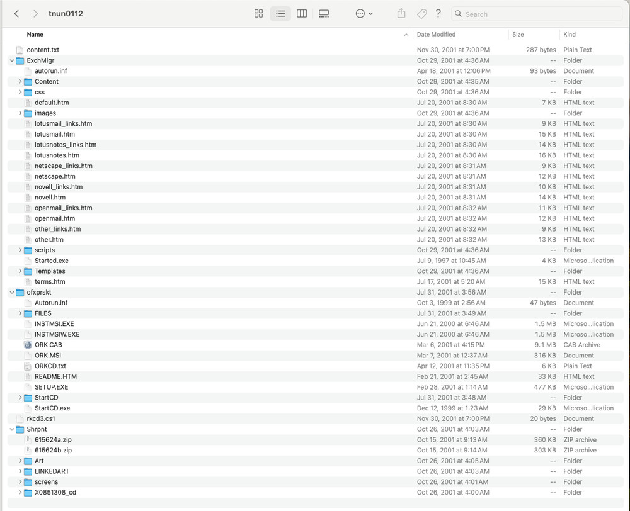Expand the LINKEDART folder
The height and width of the screenshot is (511, 630).
[x=20, y=471]
